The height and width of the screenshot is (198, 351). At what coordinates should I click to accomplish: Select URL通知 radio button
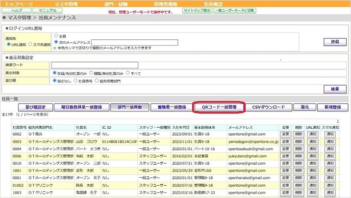(9, 44)
